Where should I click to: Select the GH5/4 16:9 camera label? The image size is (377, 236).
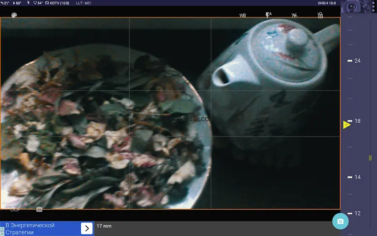click(x=327, y=3)
